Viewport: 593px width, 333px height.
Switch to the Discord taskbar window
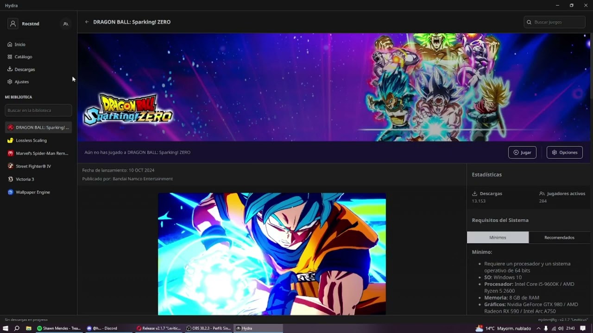pyautogui.click(x=108, y=328)
